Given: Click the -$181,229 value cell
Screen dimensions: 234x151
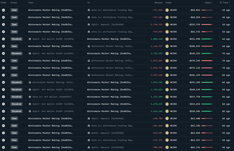Looking at the screenshot, I should click(x=194, y=75).
